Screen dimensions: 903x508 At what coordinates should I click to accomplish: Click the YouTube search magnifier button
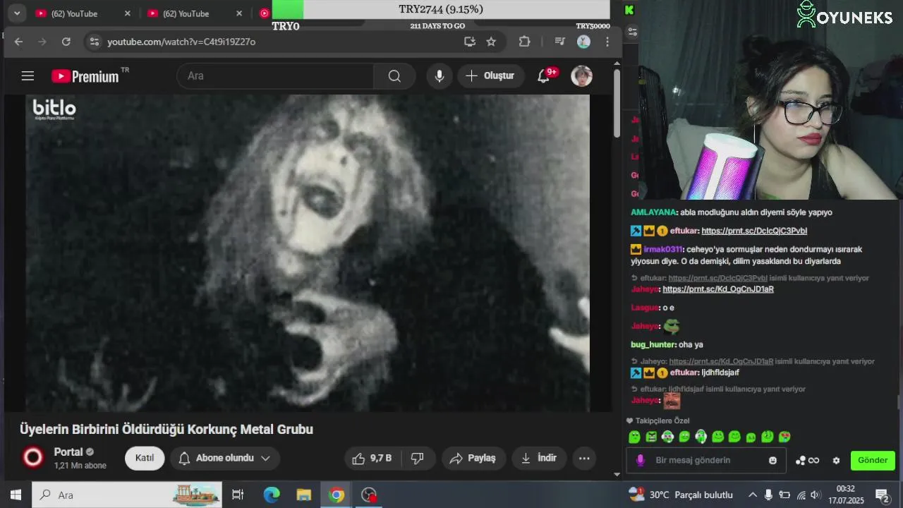(x=394, y=76)
